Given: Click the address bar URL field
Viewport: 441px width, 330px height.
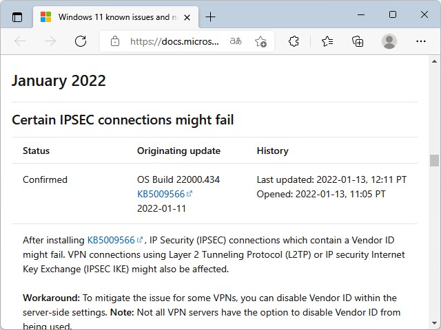Looking at the screenshot, I should point(175,41).
